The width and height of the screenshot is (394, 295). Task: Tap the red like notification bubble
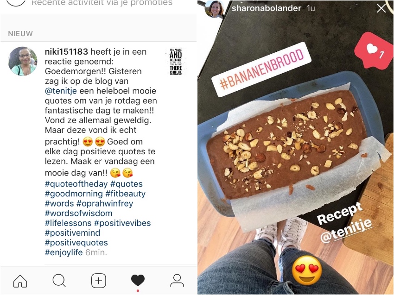[374, 51]
